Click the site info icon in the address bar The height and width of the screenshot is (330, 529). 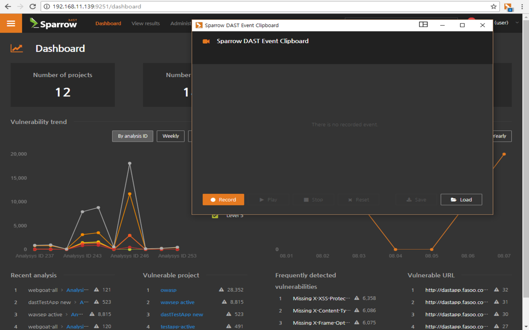(x=47, y=7)
